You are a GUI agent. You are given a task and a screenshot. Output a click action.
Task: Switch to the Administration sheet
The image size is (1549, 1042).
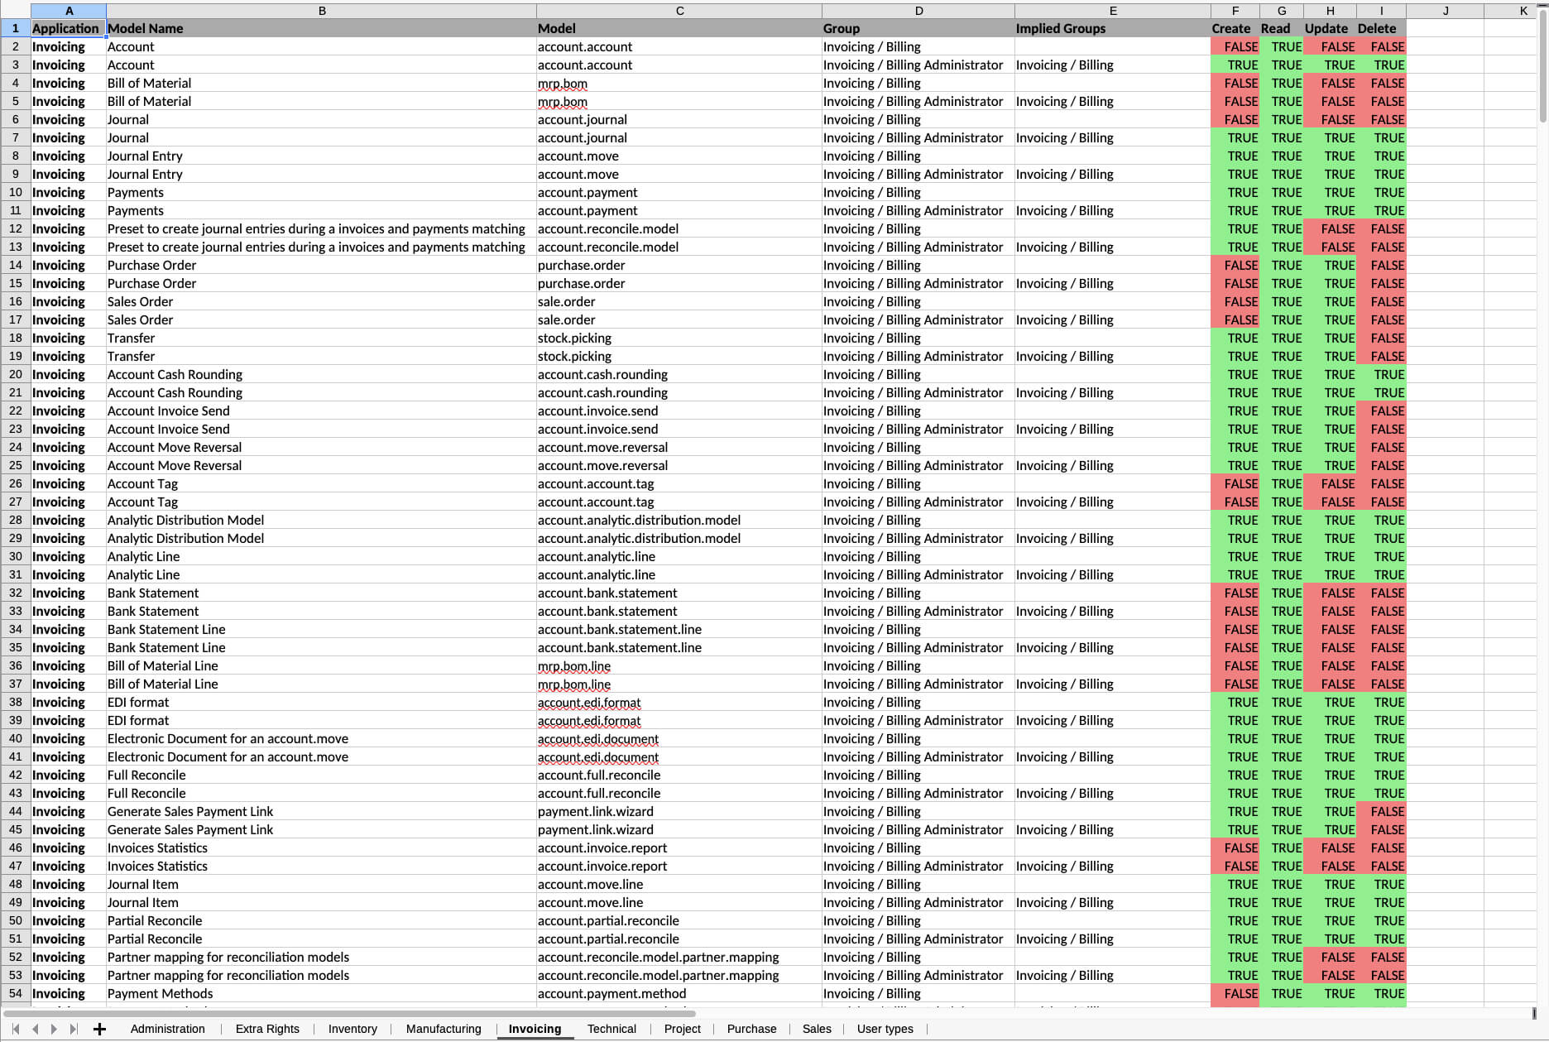point(168,1029)
